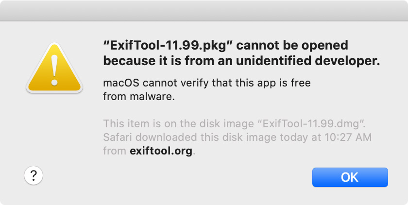Click the OK button to dismiss dialog
Viewport: 408px width, 205px height.
click(350, 177)
